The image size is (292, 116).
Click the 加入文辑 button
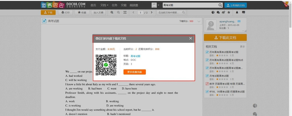click(x=98, y=13)
